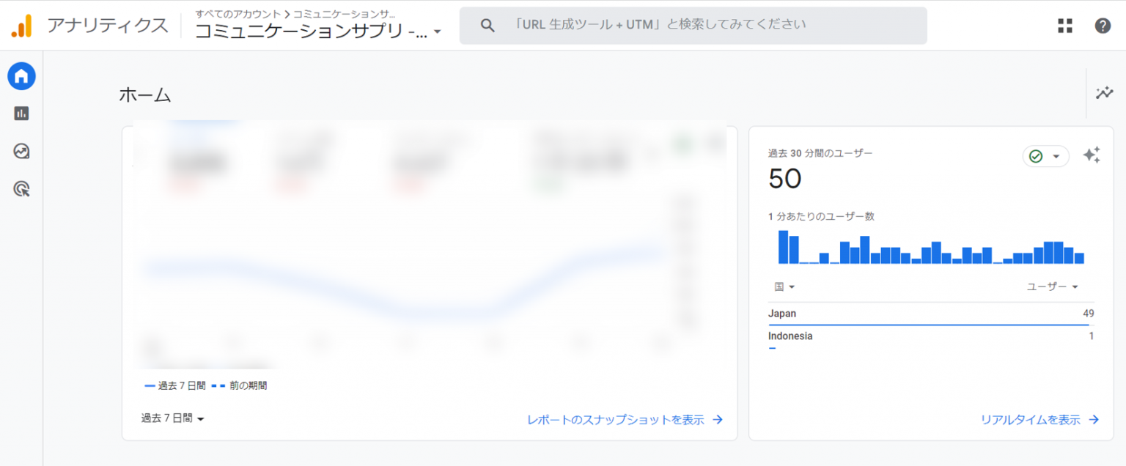Click the search magnifier icon
This screenshot has width=1126, height=466.
pos(487,25)
